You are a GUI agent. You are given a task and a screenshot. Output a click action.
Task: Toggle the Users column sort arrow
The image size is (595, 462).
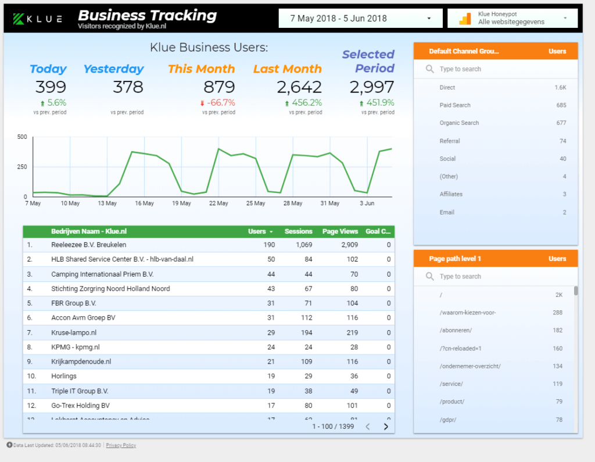271,231
